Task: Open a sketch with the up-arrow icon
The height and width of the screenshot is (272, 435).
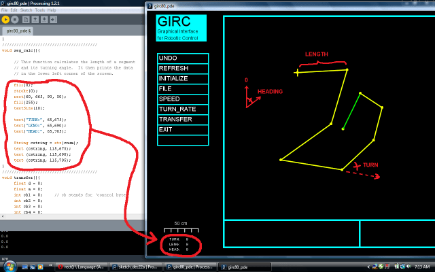Action: point(35,20)
